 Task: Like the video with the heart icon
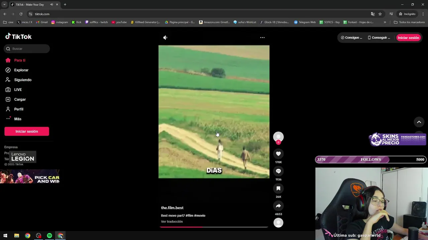[278, 154]
